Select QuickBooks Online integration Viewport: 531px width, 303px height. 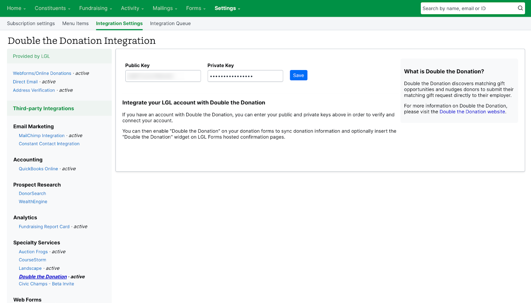38,169
